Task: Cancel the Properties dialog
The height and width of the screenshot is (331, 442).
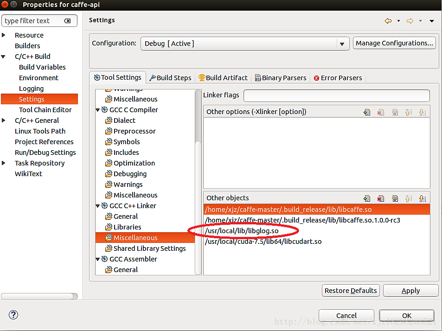Action: point(346,316)
